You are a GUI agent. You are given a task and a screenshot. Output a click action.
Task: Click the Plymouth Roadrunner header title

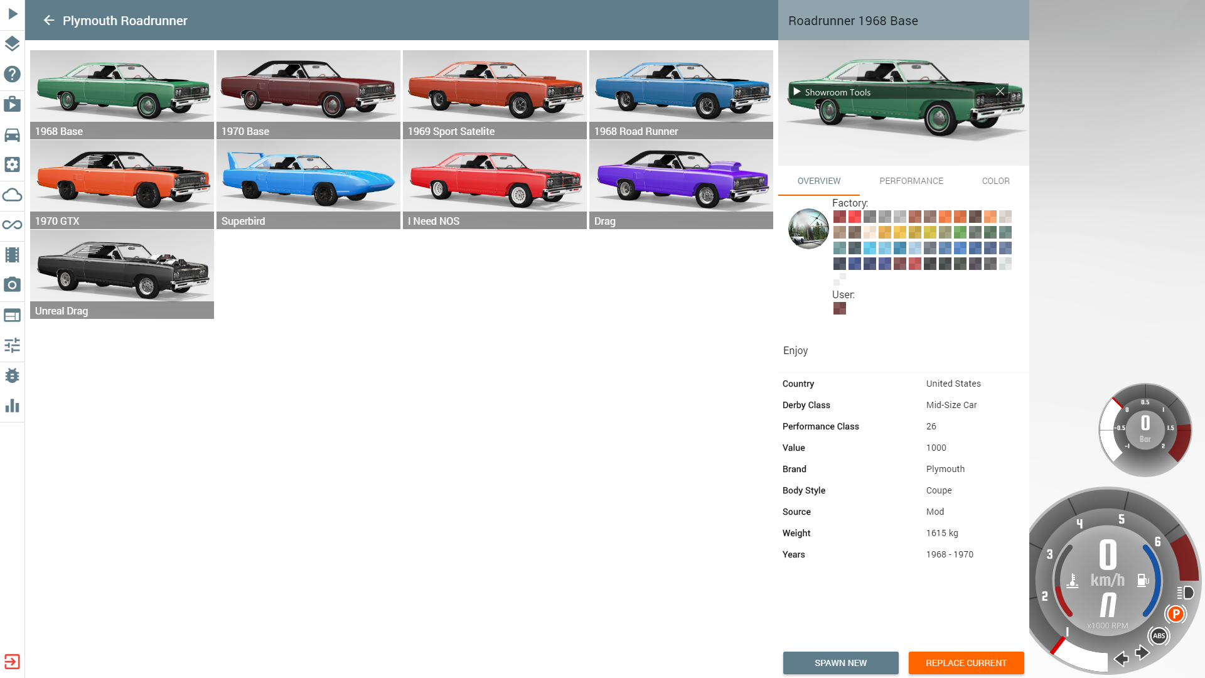(125, 21)
